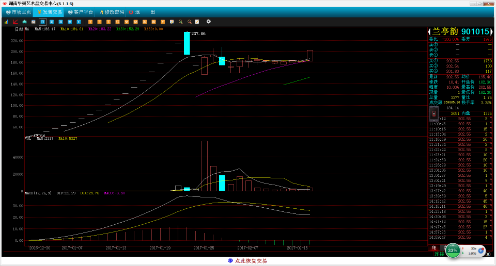Image resolution: width=496 pixels, height=266 pixels.
Task: Open the 市场主页 market home tab
Action: pyautogui.click(x=19, y=12)
